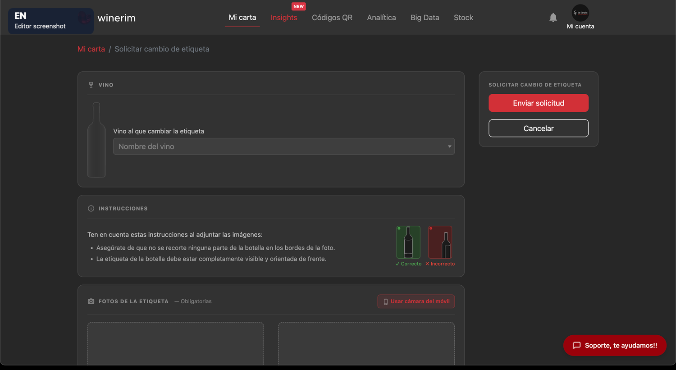676x370 pixels.
Task: Click the bottle placeholder image in Vino card
Action: pyautogui.click(x=96, y=140)
